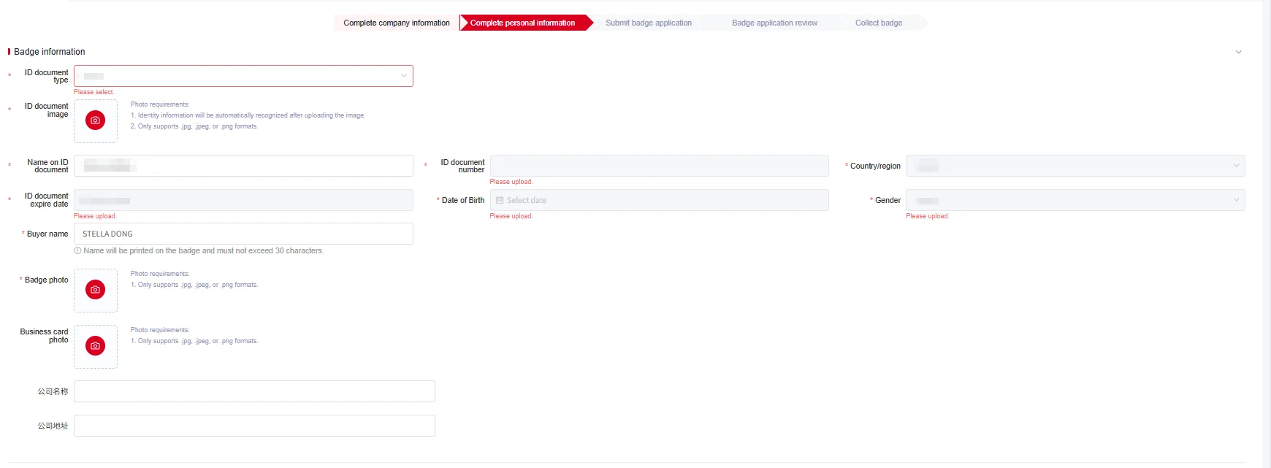Click the Buyer name field STELLA DONG
The image size is (1271, 468).
point(243,234)
